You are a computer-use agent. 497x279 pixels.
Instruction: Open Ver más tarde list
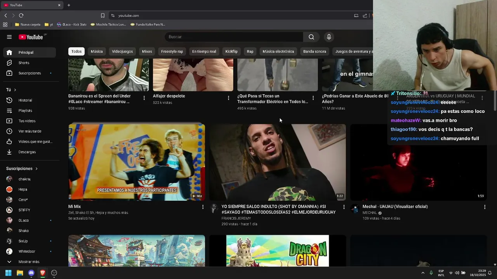30,131
